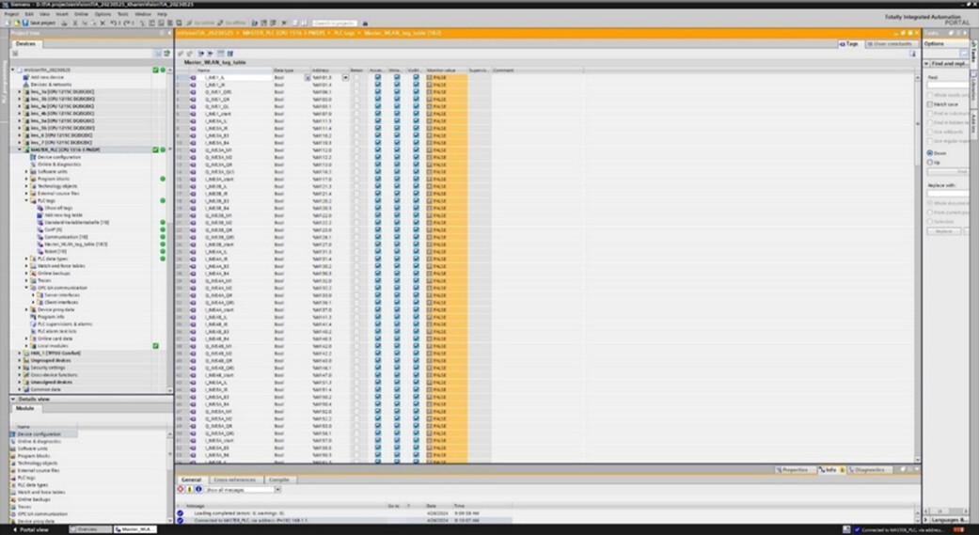Click the Cut icon in the main toolbar

pos(75,23)
